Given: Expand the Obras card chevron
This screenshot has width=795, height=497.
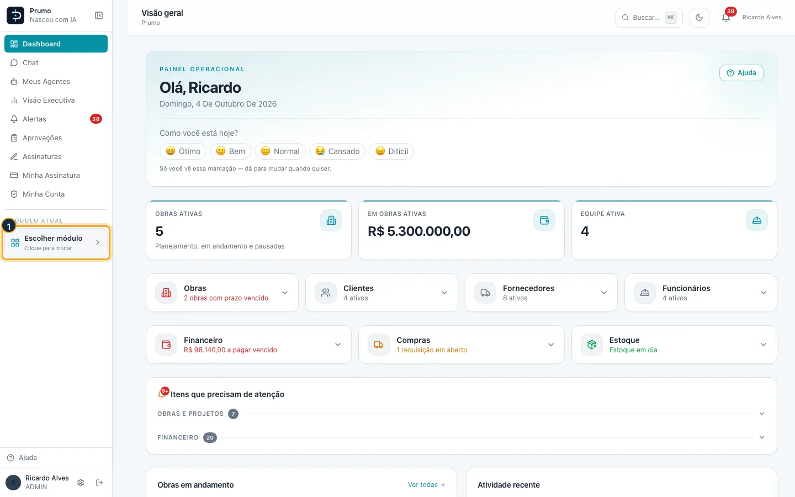Looking at the screenshot, I should (x=285, y=293).
